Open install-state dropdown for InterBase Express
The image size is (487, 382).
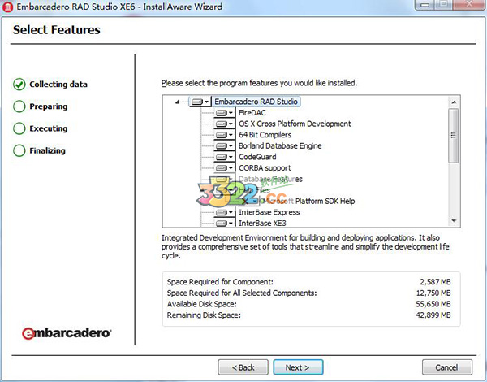[224, 212]
